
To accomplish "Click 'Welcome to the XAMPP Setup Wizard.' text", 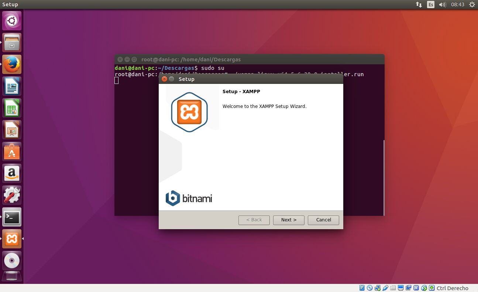I will [264, 106].
